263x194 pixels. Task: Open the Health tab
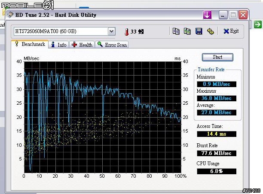82,45
